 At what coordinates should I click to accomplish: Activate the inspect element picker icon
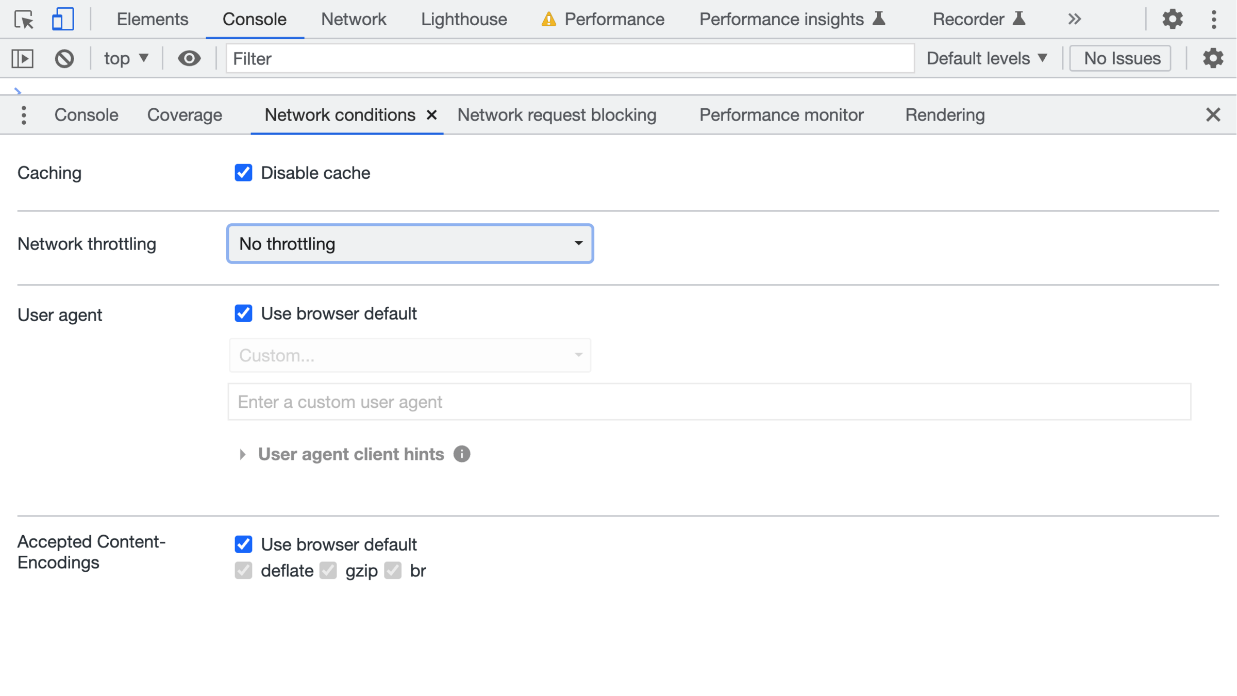coord(24,20)
